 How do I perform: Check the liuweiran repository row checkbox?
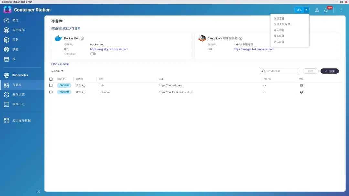pos(51,92)
